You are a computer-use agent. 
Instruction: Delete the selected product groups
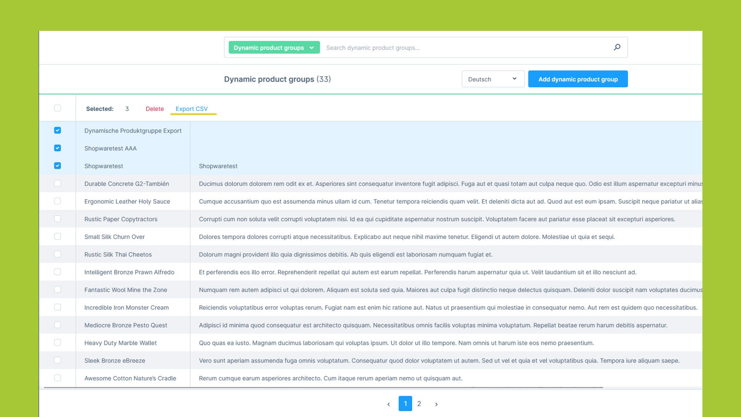pyautogui.click(x=154, y=109)
